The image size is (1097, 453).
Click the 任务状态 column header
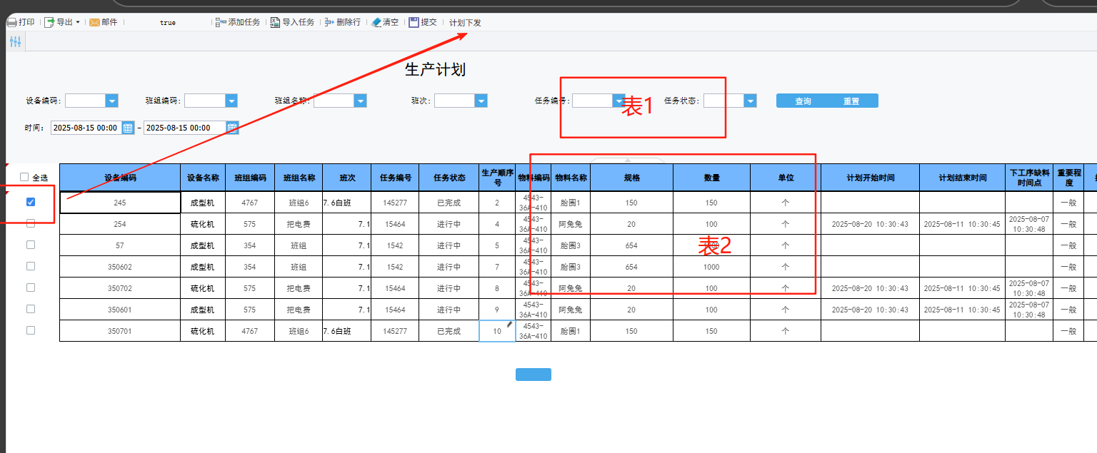coord(449,178)
